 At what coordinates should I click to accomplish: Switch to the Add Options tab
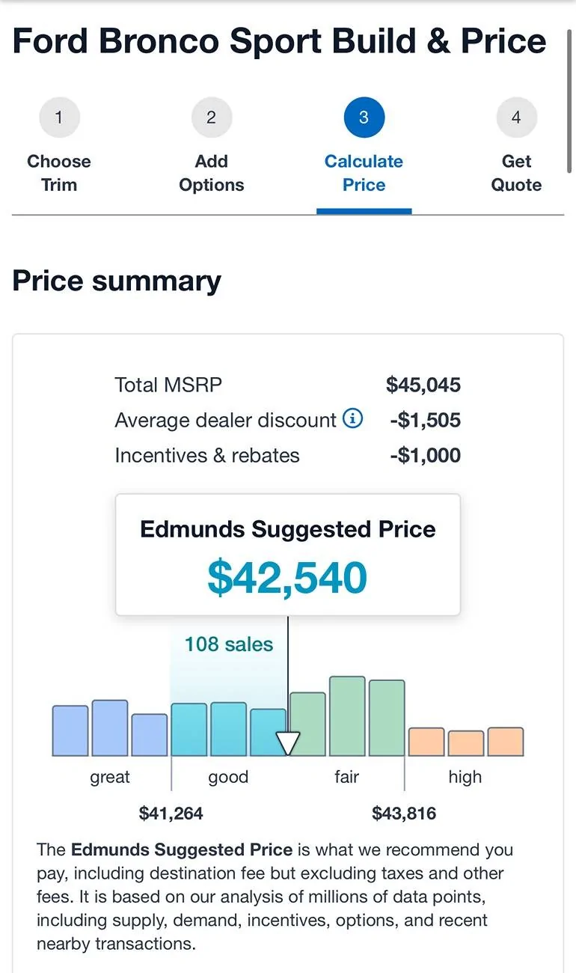[x=212, y=173]
